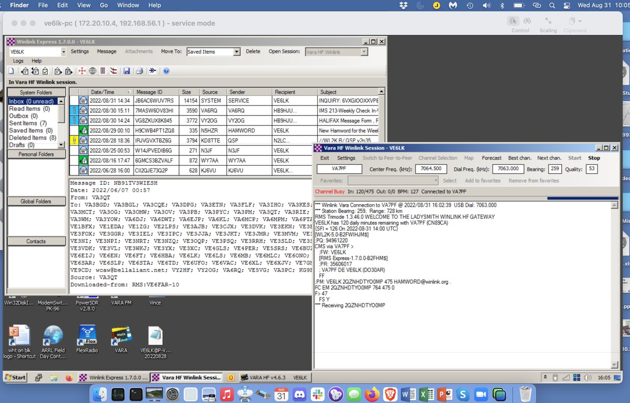This screenshot has height=403, width=630.
Task: Click the Center Freq. field showing 7064.500
Action: click(x=432, y=169)
